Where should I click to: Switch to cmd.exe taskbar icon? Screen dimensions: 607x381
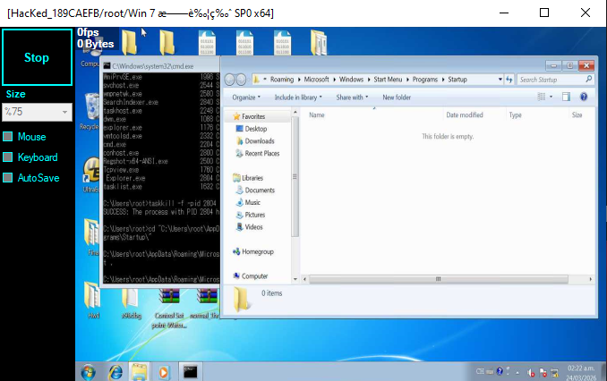(190, 371)
